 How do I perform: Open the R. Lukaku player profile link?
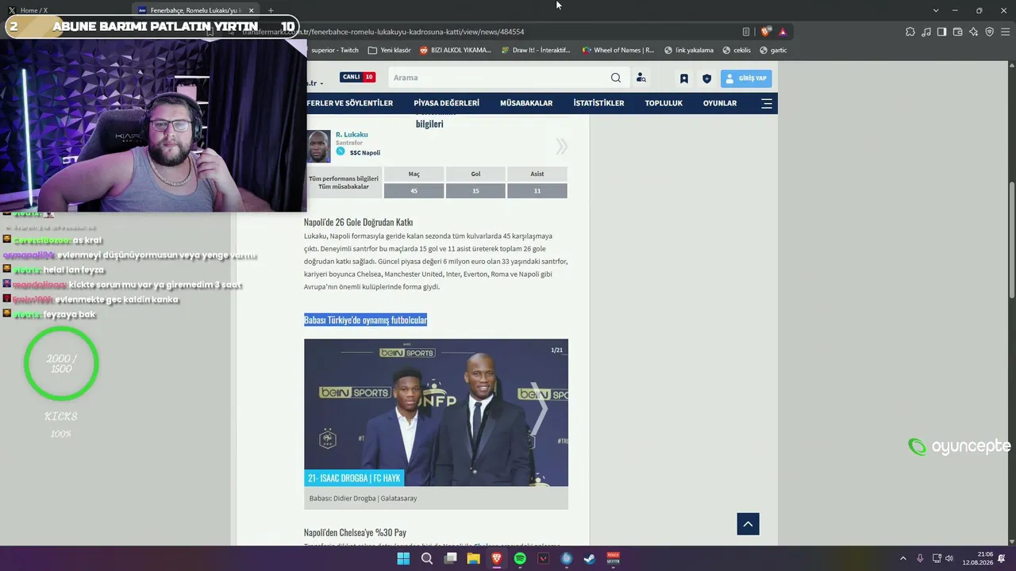pos(352,135)
